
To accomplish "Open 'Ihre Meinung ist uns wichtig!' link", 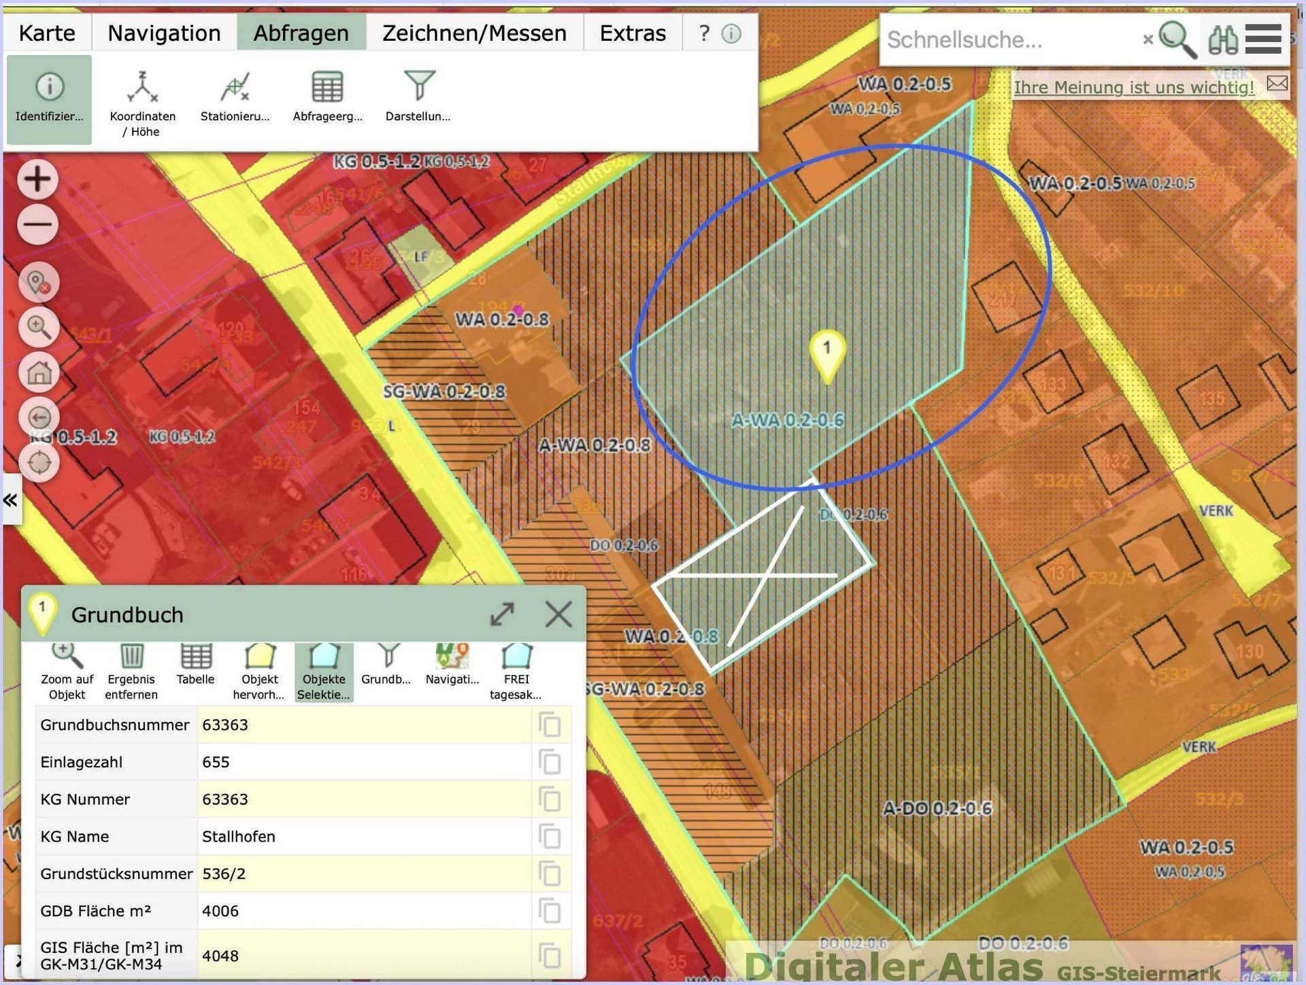I will click(1134, 87).
